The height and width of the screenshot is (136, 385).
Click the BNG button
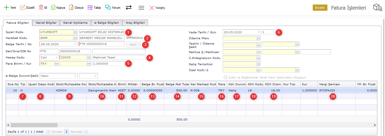[x=133, y=45]
